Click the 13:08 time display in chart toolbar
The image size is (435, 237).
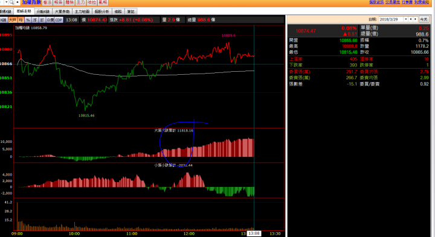pyautogui.click(x=71, y=20)
